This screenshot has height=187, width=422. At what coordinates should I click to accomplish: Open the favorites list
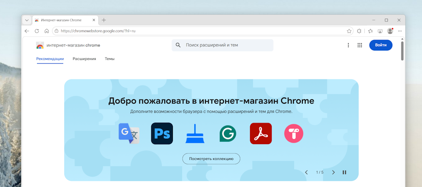(370, 31)
